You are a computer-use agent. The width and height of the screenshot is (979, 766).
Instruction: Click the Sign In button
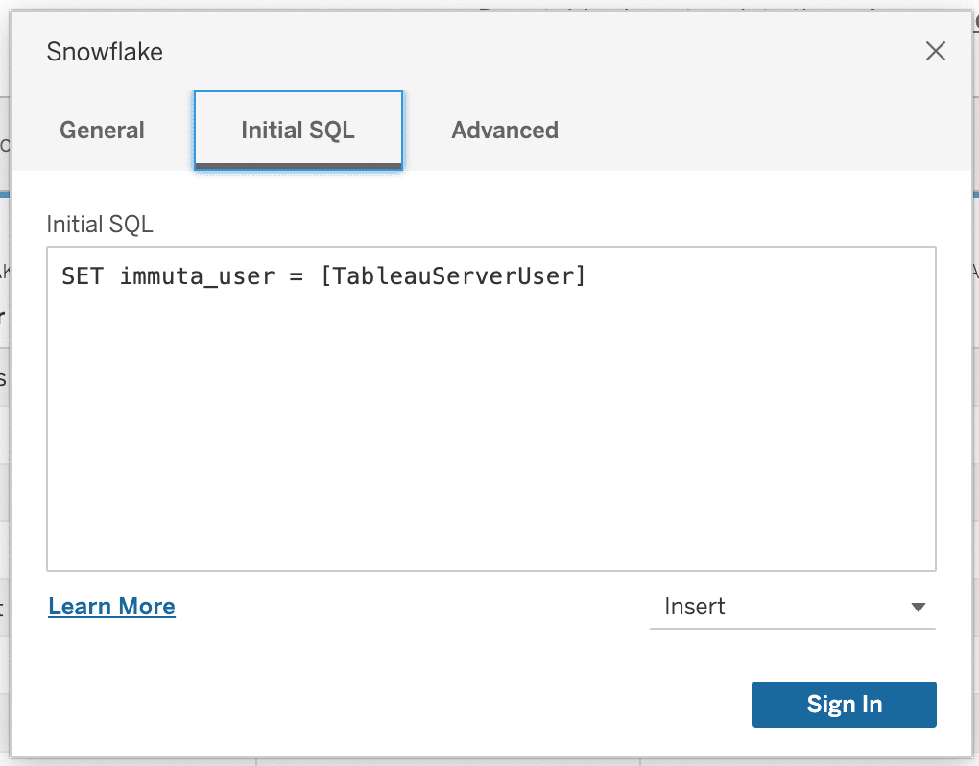point(844,705)
